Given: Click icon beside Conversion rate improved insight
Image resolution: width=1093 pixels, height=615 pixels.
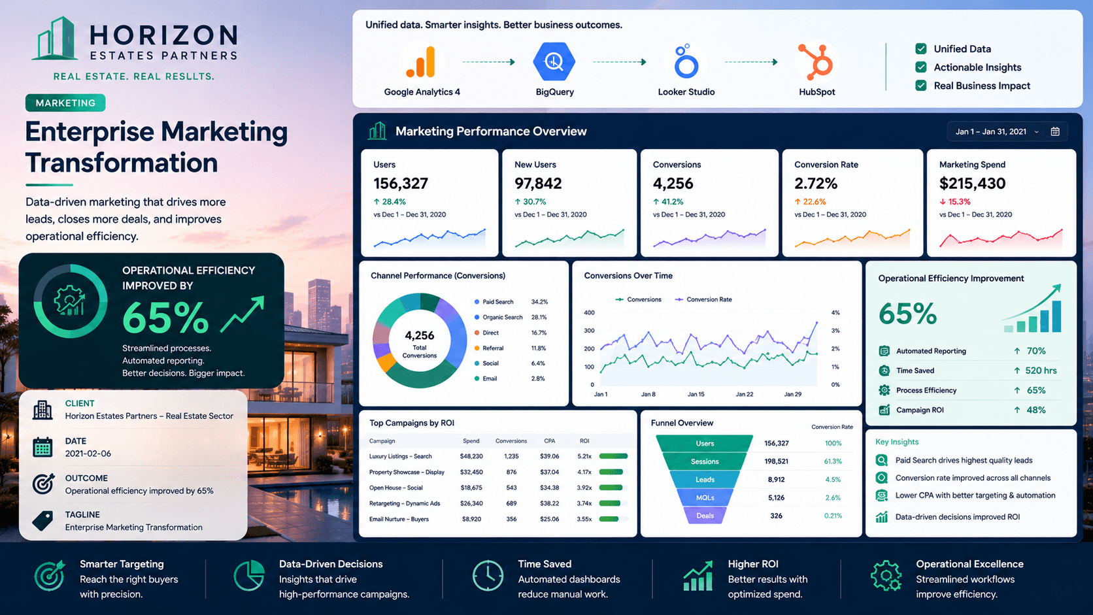Looking at the screenshot, I should coord(882,478).
